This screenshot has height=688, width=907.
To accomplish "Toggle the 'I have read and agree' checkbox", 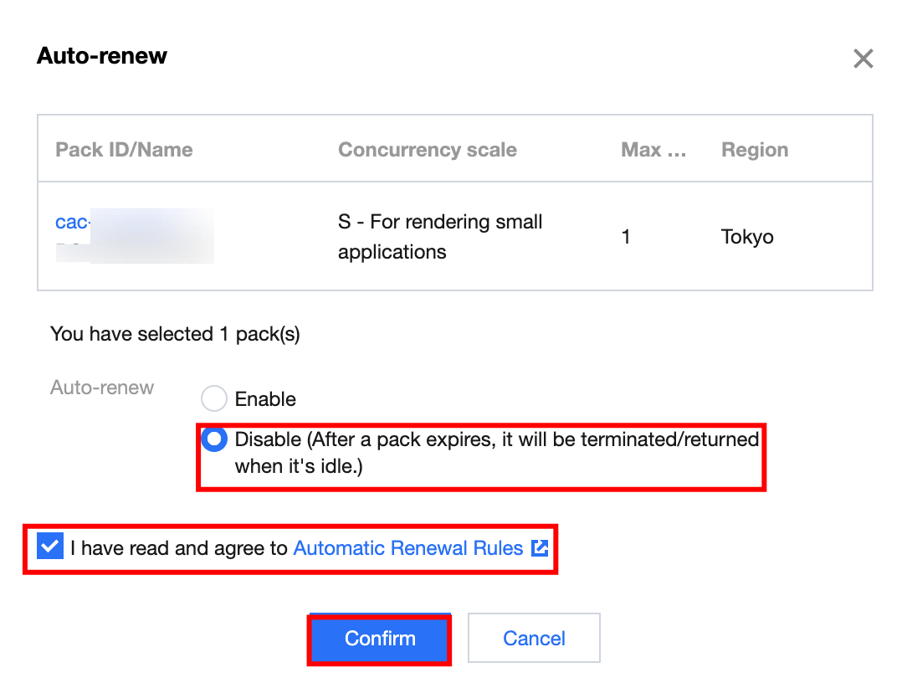I will click(x=50, y=547).
